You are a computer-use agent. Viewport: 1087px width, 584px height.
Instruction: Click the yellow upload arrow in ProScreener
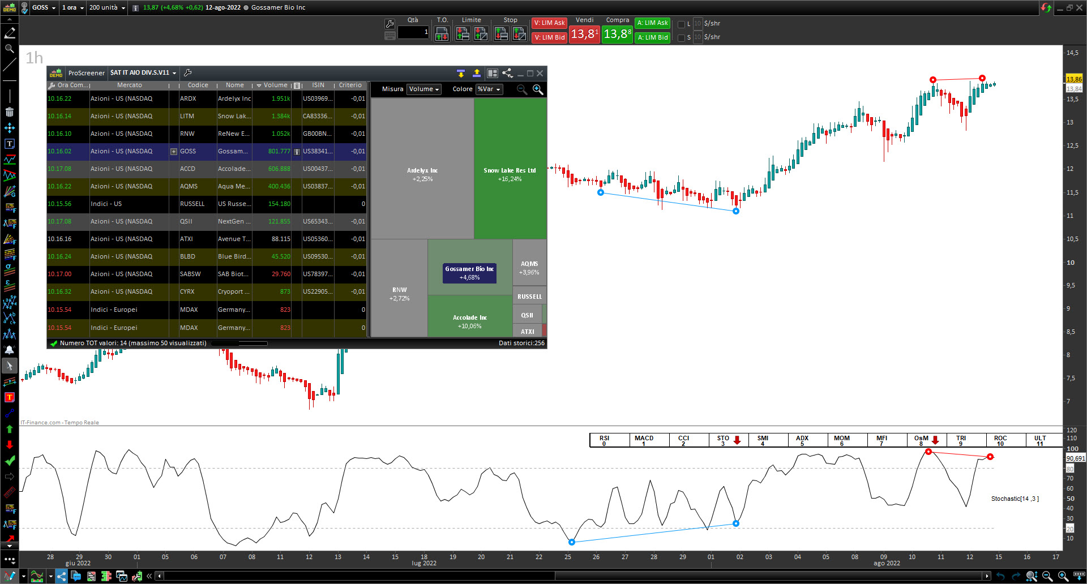tap(477, 73)
